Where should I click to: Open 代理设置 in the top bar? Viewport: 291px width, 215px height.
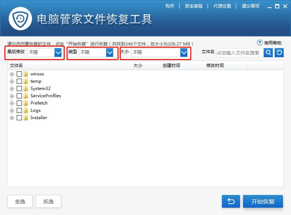pyautogui.click(x=222, y=6)
